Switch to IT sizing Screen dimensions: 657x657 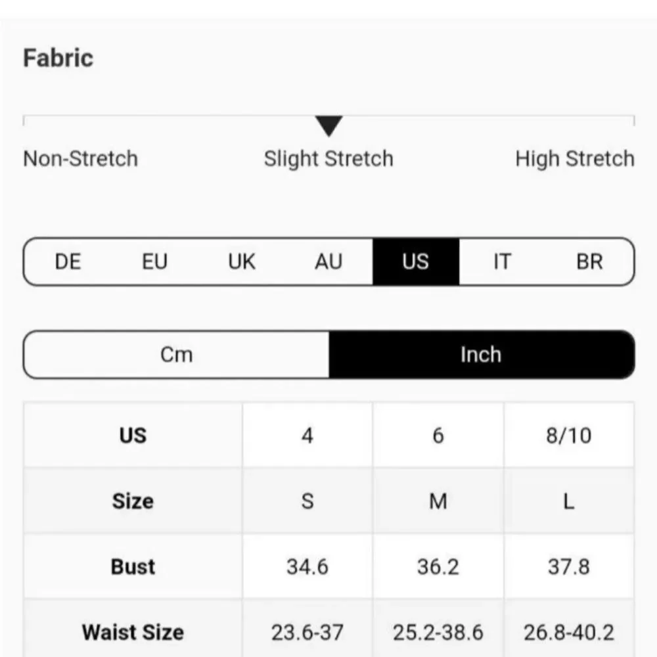[x=502, y=261]
